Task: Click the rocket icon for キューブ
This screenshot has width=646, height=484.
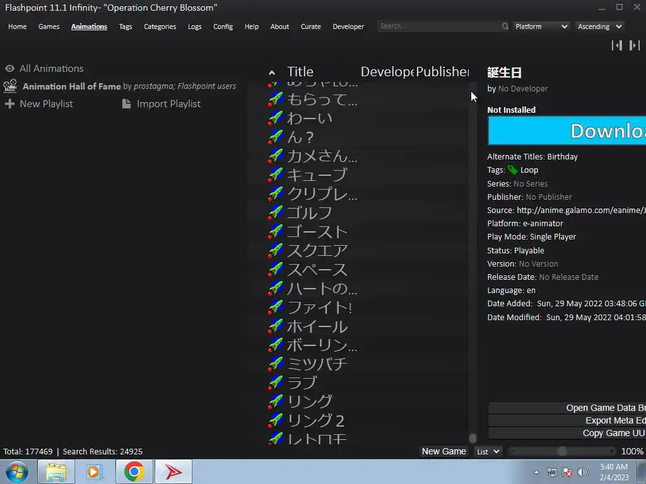Action: 276,175
